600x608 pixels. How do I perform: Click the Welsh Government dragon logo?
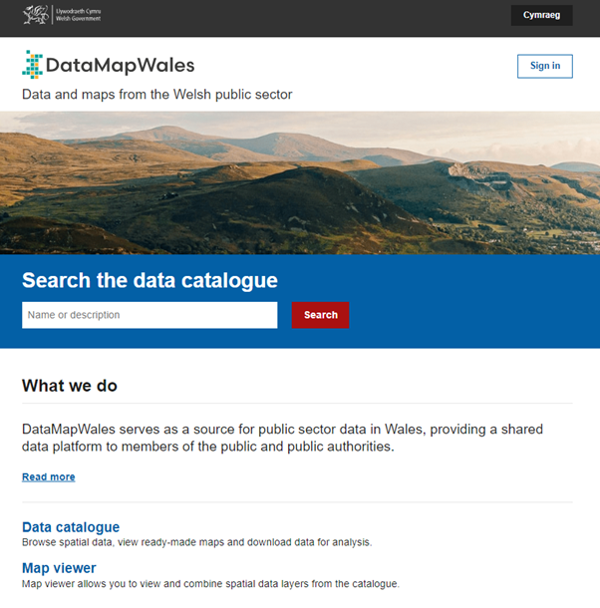click(x=62, y=15)
